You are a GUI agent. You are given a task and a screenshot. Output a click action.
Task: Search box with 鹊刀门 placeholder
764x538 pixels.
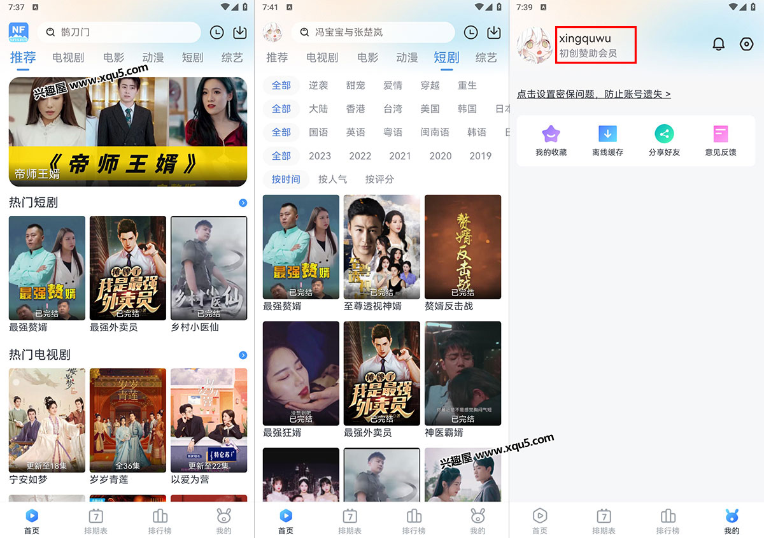tap(118, 32)
